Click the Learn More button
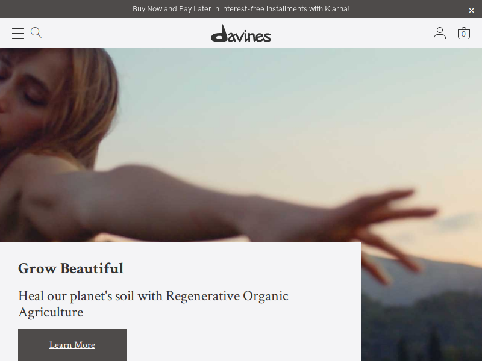Screen dimensions: 482x361 (72, 345)
